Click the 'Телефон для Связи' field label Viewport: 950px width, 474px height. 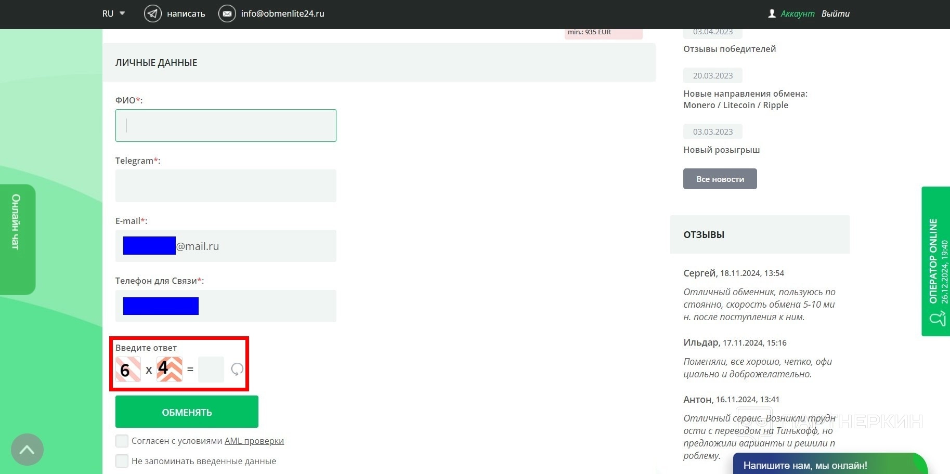point(160,281)
